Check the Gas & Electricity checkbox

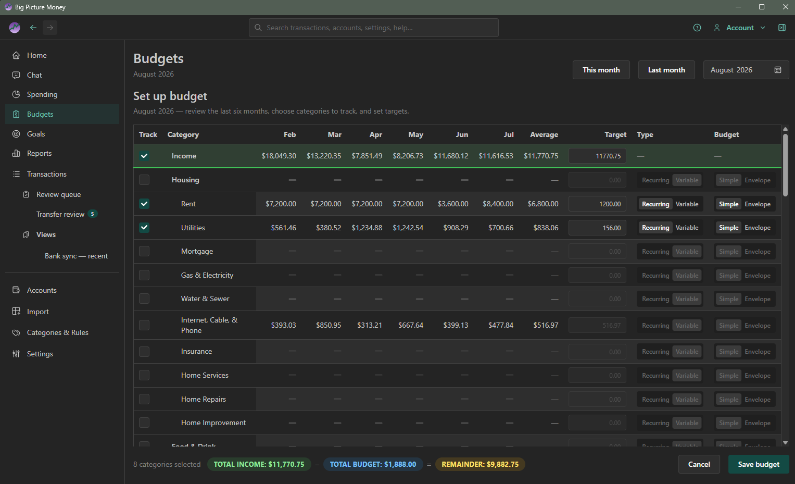[x=144, y=275]
